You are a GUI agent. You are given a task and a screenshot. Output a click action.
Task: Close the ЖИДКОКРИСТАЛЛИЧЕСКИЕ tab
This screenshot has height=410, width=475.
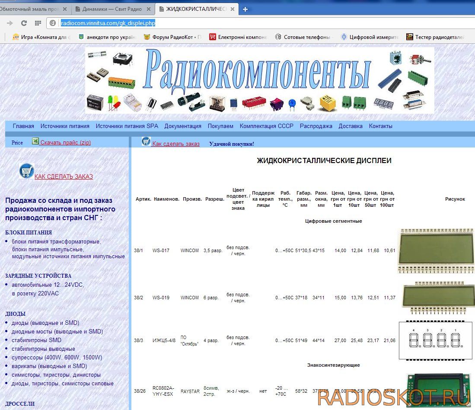(233, 9)
